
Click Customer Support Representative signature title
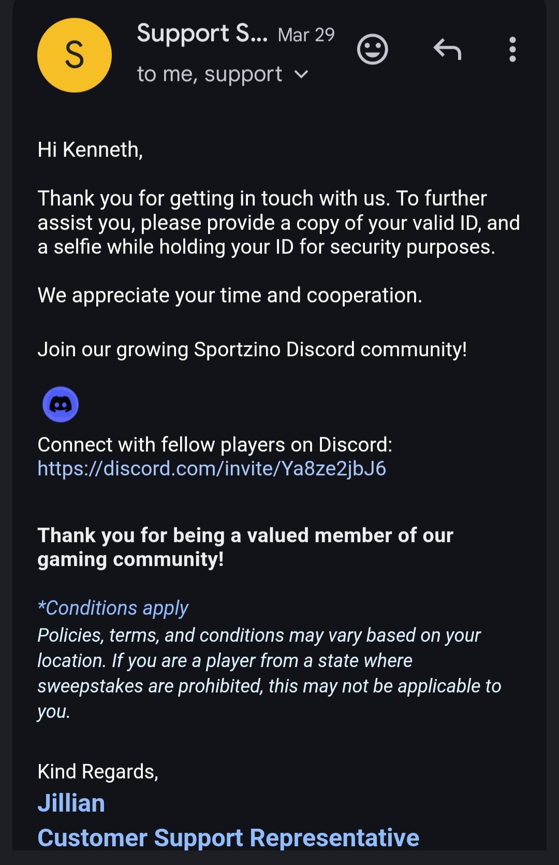click(x=228, y=838)
